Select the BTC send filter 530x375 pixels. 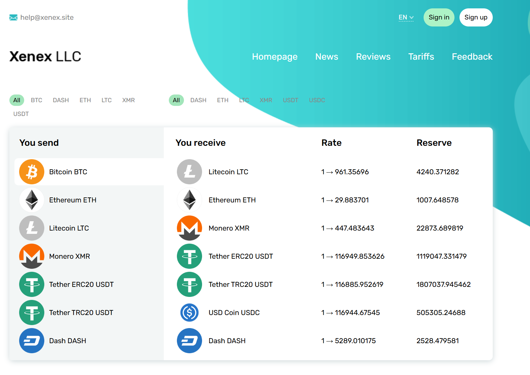pyautogui.click(x=37, y=100)
